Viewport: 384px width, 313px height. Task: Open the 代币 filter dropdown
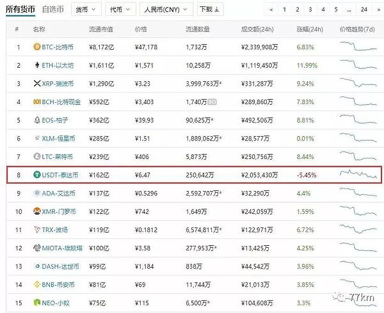(x=120, y=10)
